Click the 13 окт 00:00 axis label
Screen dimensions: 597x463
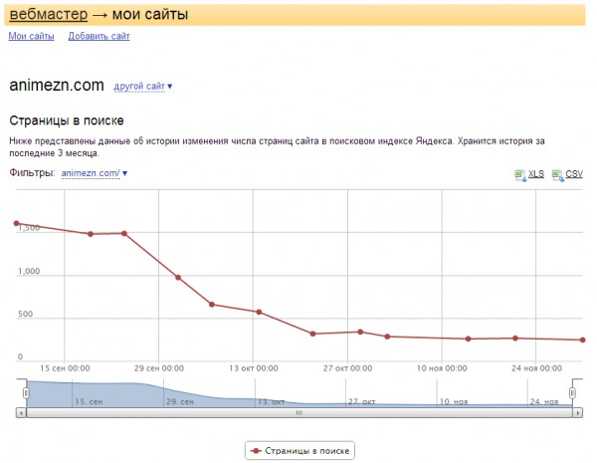253,368
